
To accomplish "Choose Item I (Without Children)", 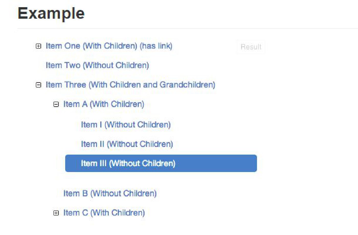I will point(126,125).
